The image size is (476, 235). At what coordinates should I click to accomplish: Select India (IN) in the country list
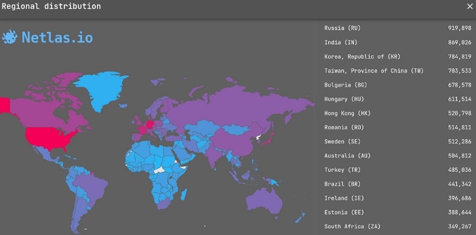pos(341,42)
